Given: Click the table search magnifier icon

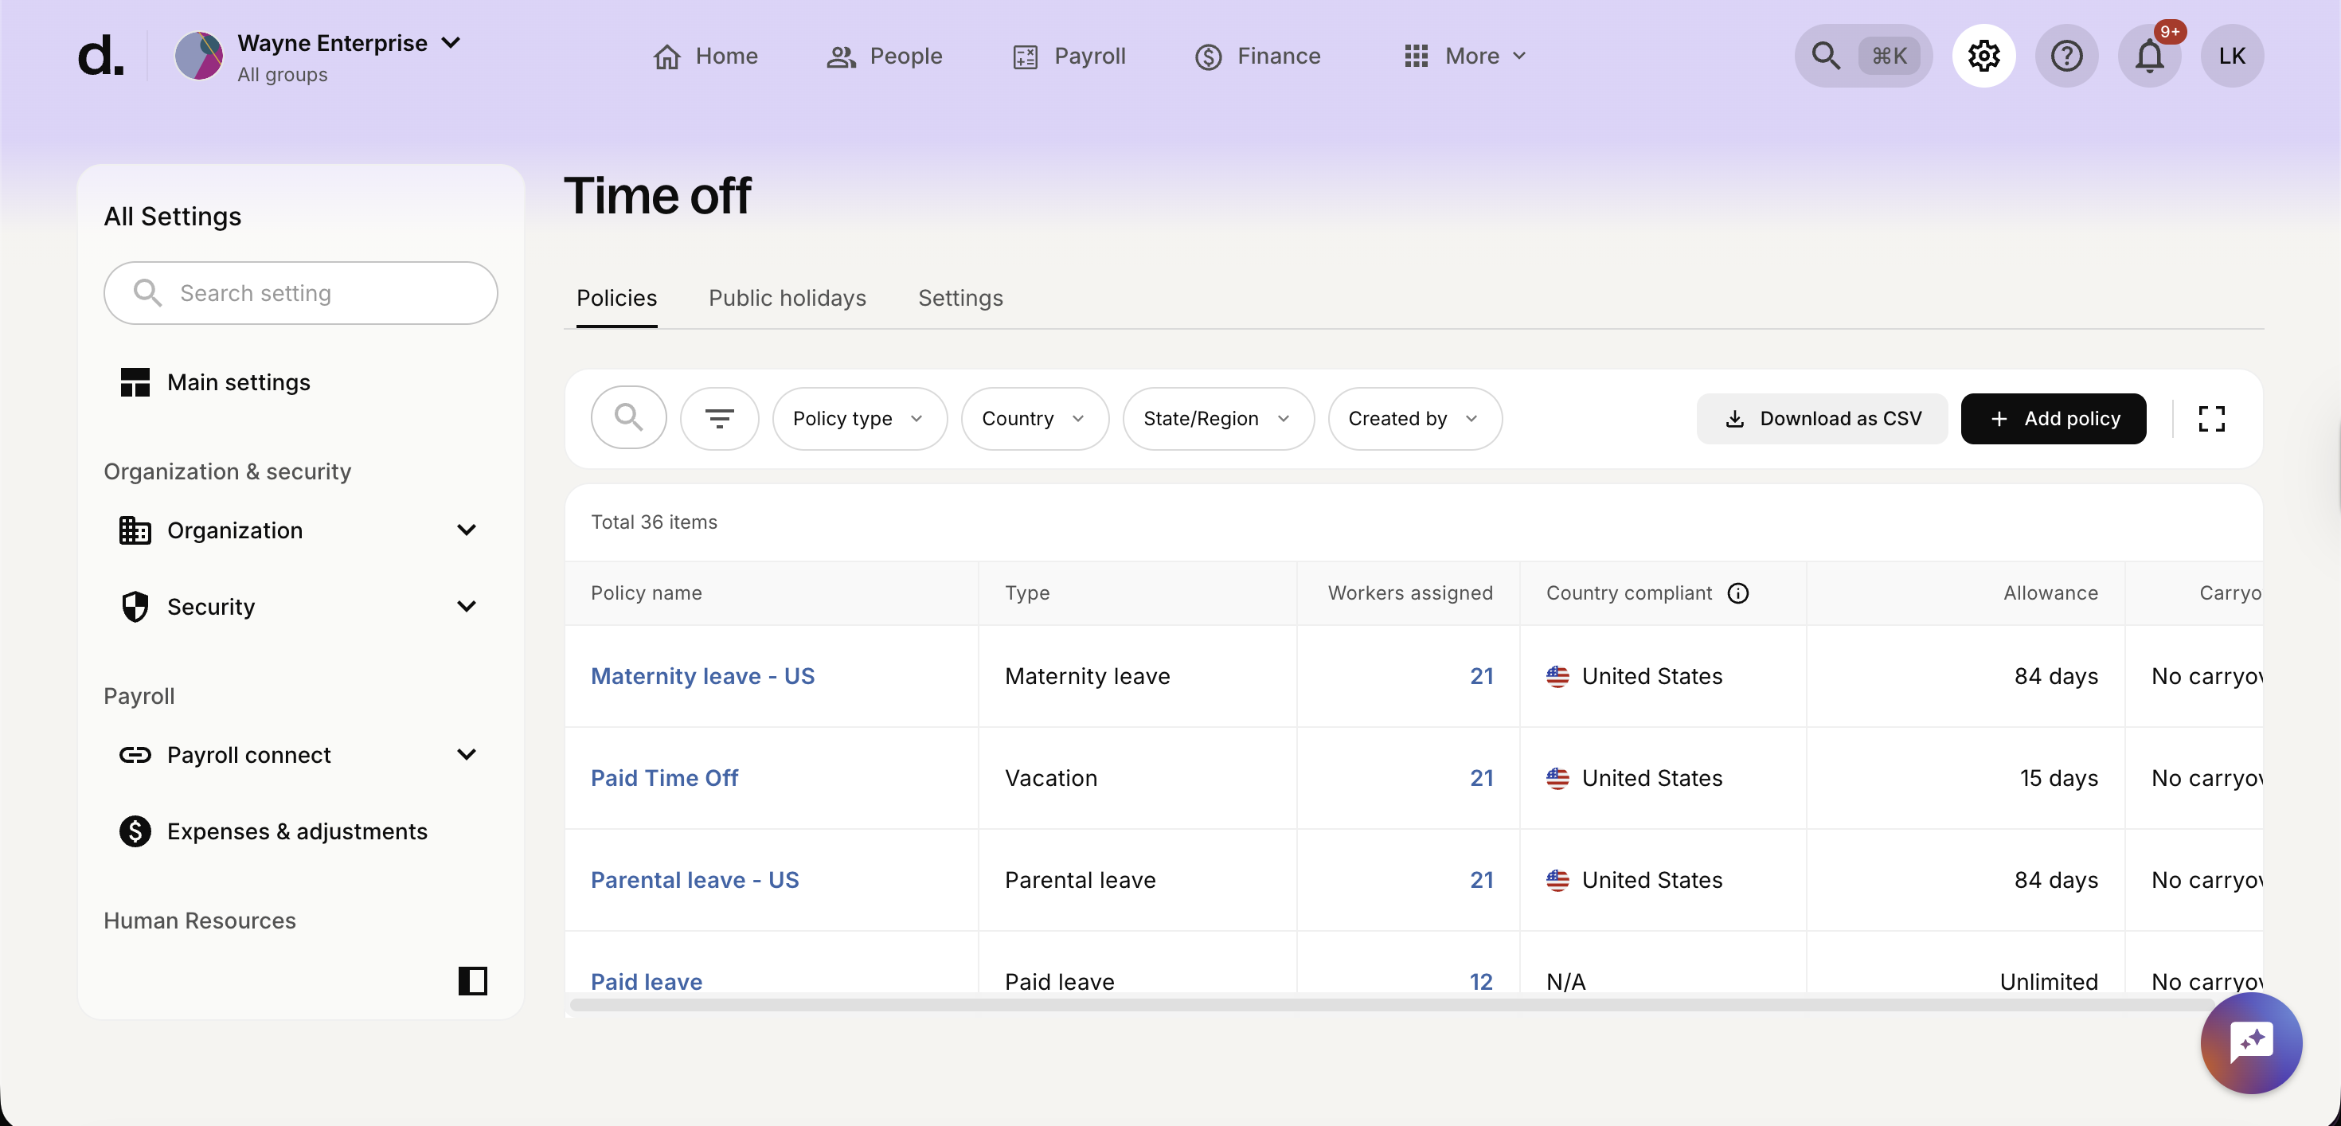Looking at the screenshot, I should 628,418.
